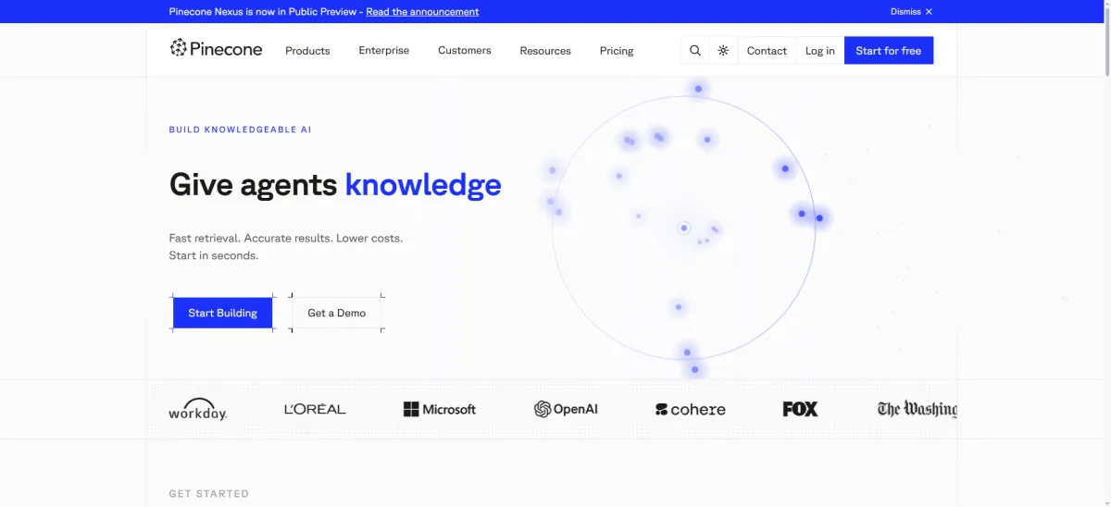The height and width of the screenshot is (507, 1111).
Task: Click the Start for free button
Action: pos(889,51)
